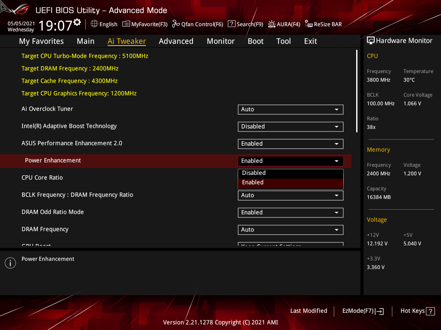441x330 pixels.
Task: Click Target CPU Graphics Frequency text
Action: point(79,93)
